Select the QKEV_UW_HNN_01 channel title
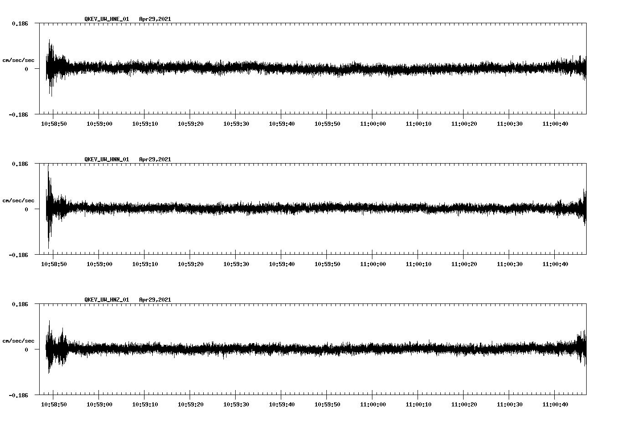This screenshot has width=619, height=421. (x=106, y=159)
